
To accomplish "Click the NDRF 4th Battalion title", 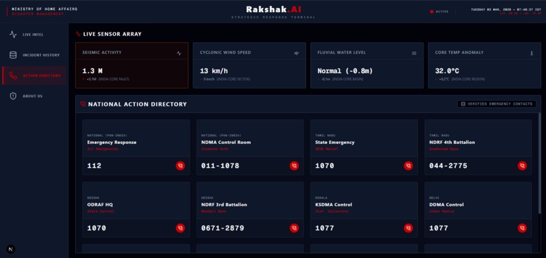I will click(452, 143).
